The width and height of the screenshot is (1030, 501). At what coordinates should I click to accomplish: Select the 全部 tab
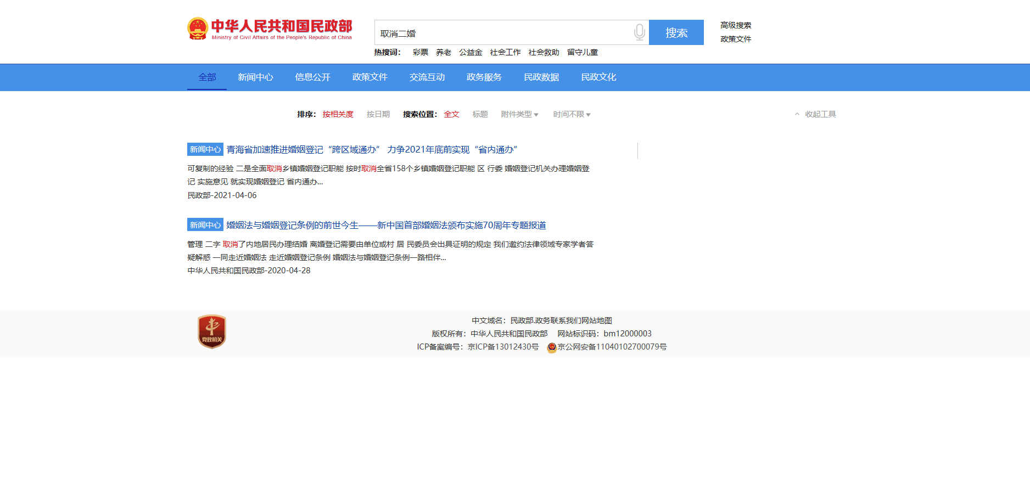click(207, 77)
